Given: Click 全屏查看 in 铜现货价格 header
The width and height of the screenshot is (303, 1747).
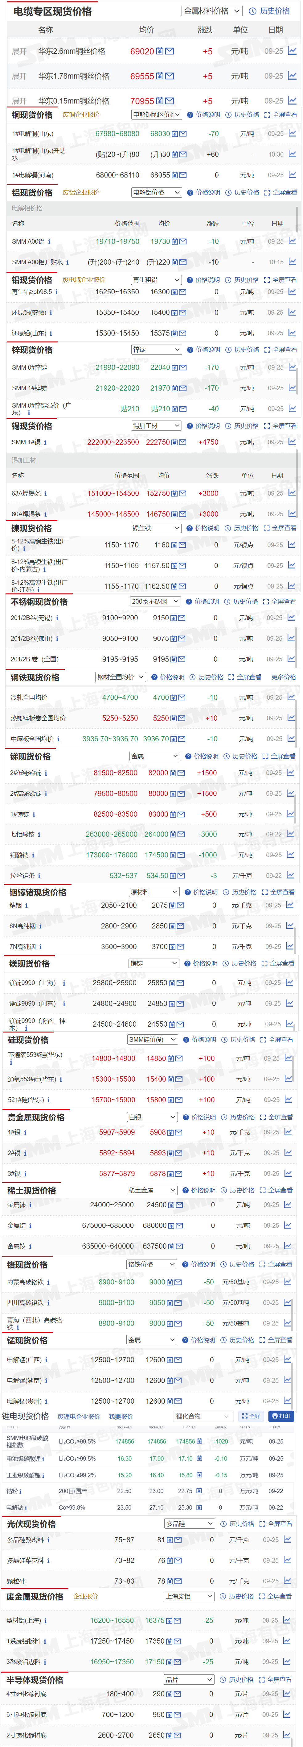Looking at the screenshot, I should (285, 115).
